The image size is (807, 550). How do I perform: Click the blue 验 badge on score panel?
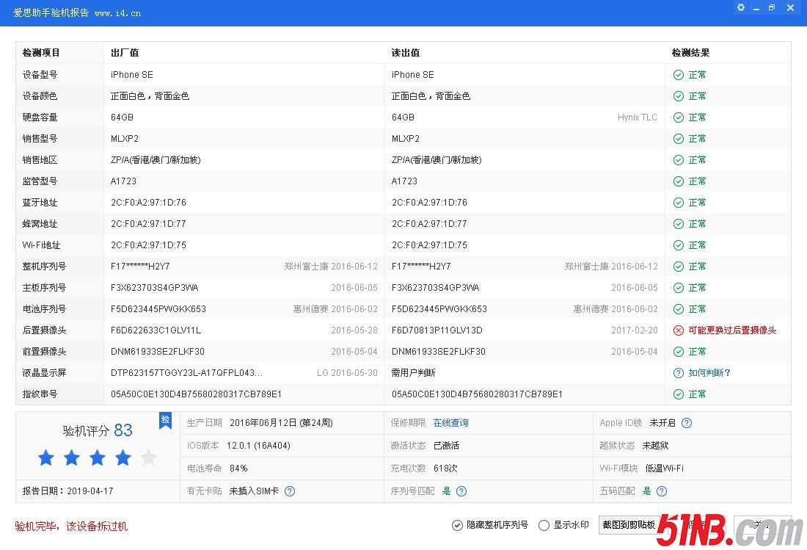(x=166, y=420)
